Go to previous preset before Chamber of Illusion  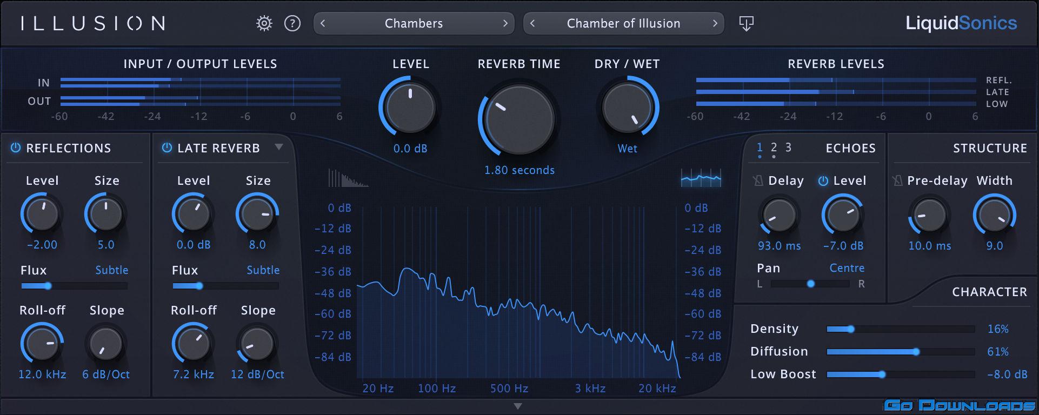click(x=532, y=23)
